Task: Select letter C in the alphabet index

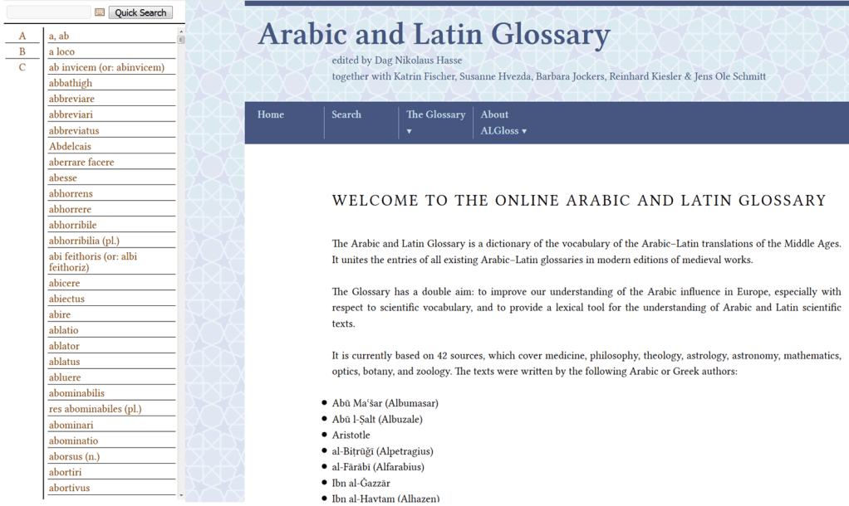Action: (x=22, y=67)
